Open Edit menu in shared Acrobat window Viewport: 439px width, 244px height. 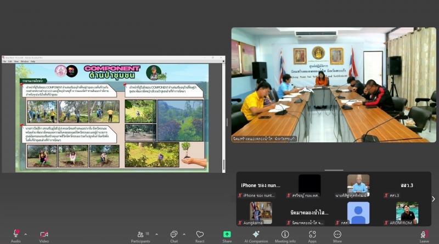point(10,61)
